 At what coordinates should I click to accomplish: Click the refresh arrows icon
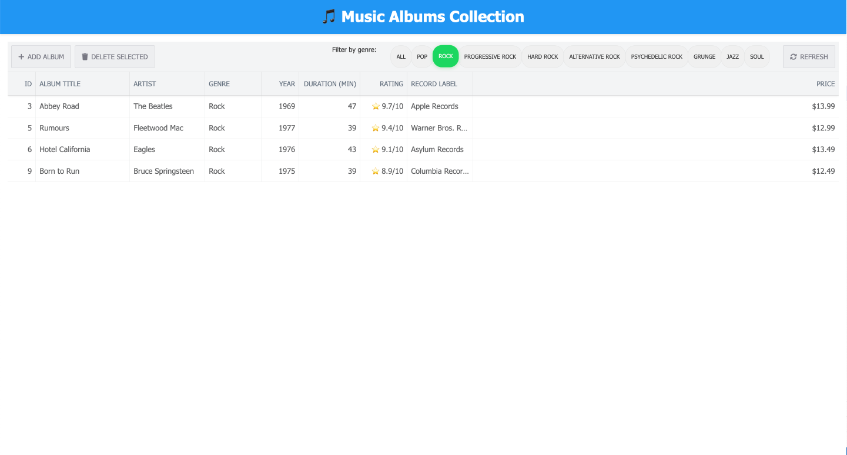tap(794, 57)
